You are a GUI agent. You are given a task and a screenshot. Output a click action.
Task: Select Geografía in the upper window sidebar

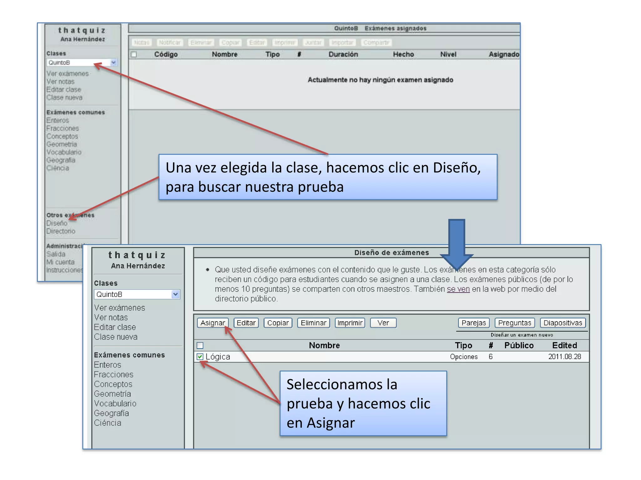tap(61, 160)
